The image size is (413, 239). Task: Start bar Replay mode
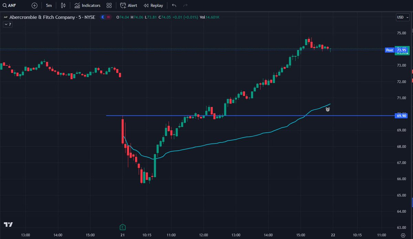(x=153, y=6)
